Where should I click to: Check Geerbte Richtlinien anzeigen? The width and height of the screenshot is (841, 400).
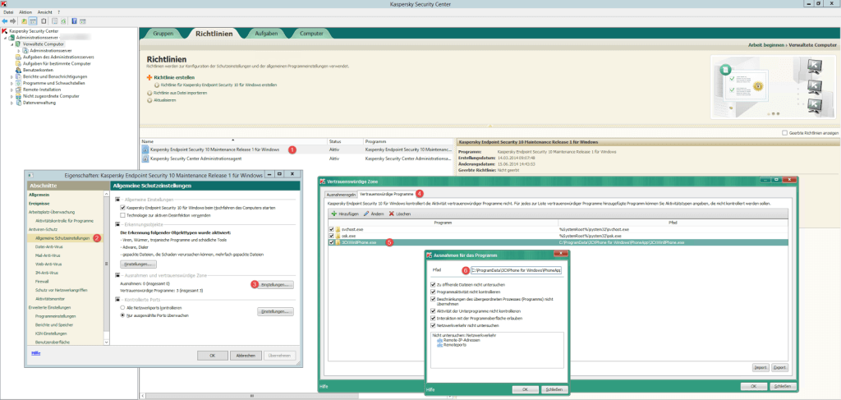pyautogui.click(x=785, y=132)
